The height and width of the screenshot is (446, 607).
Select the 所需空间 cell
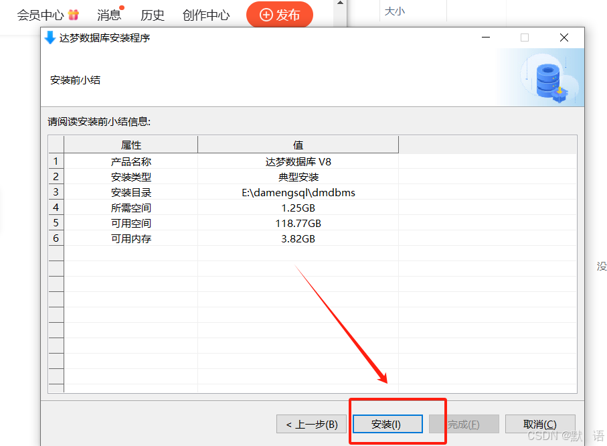click(x=131, y=208)
